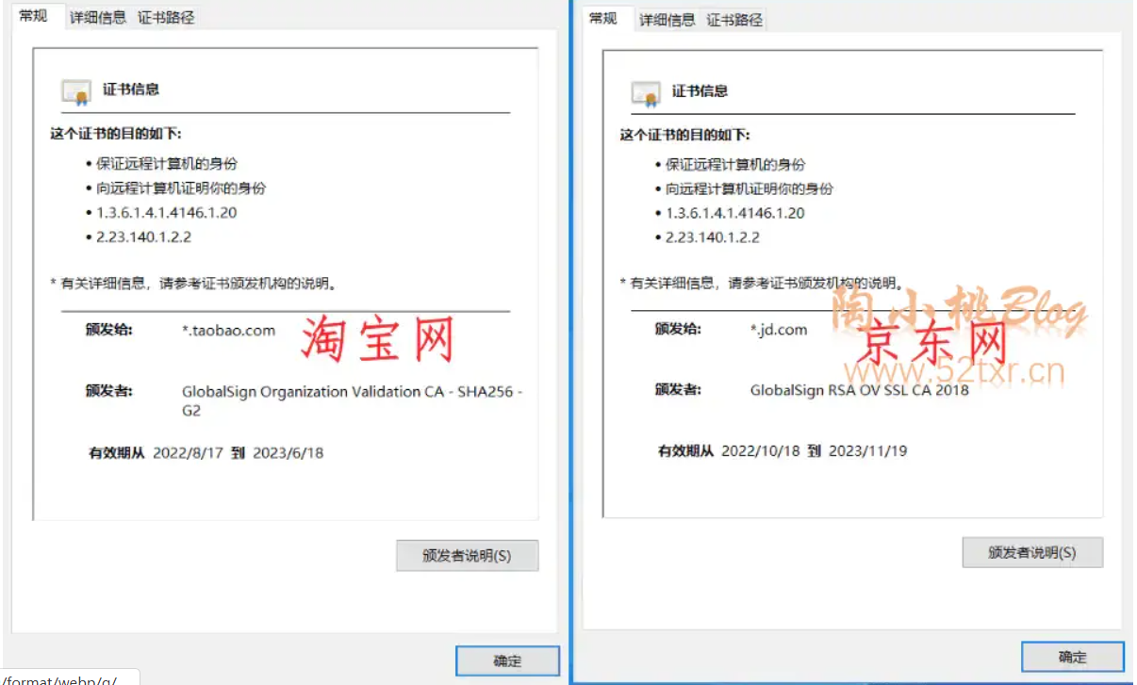Click 颁发者 label in jd.com window

[679, 389]
